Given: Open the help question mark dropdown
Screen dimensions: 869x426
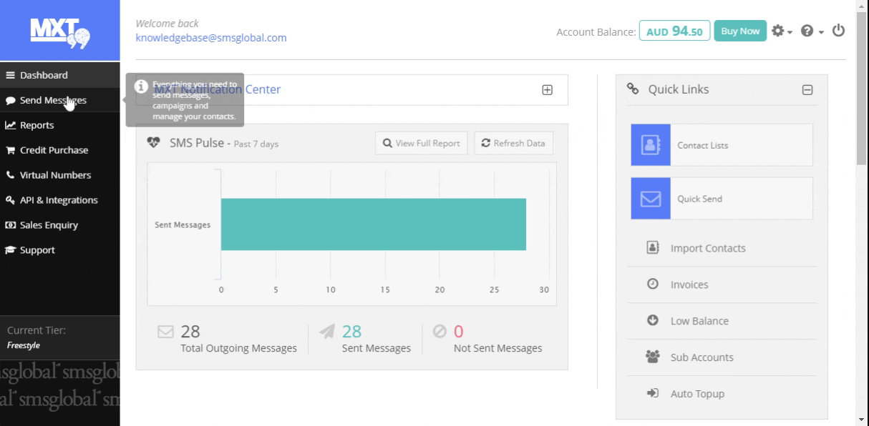Looking at the screenshot, I should point(811,31).
